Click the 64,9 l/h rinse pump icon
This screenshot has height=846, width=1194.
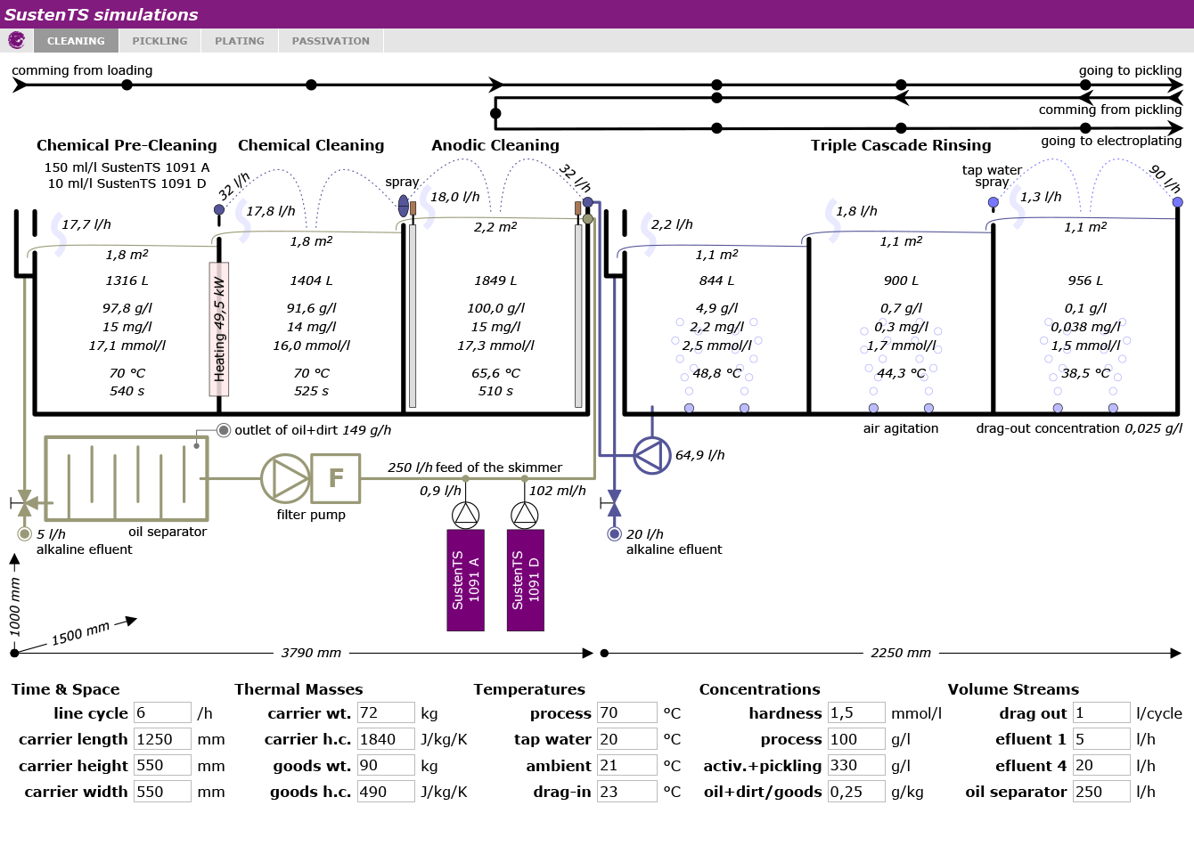tap(652, 455)
